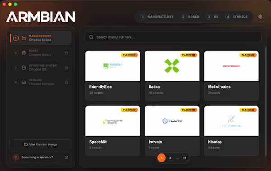
Task: Click Use Custom Image button
Action: [41, 144]
